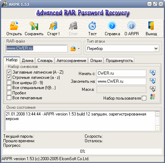Click the Закончить на input field
Viewport: 165px width, 163px height.
click(x=121, y=81)
